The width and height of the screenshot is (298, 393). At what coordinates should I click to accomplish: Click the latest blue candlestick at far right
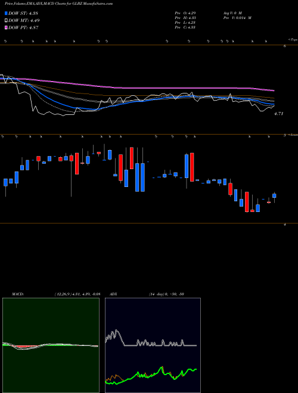point(274,195)
